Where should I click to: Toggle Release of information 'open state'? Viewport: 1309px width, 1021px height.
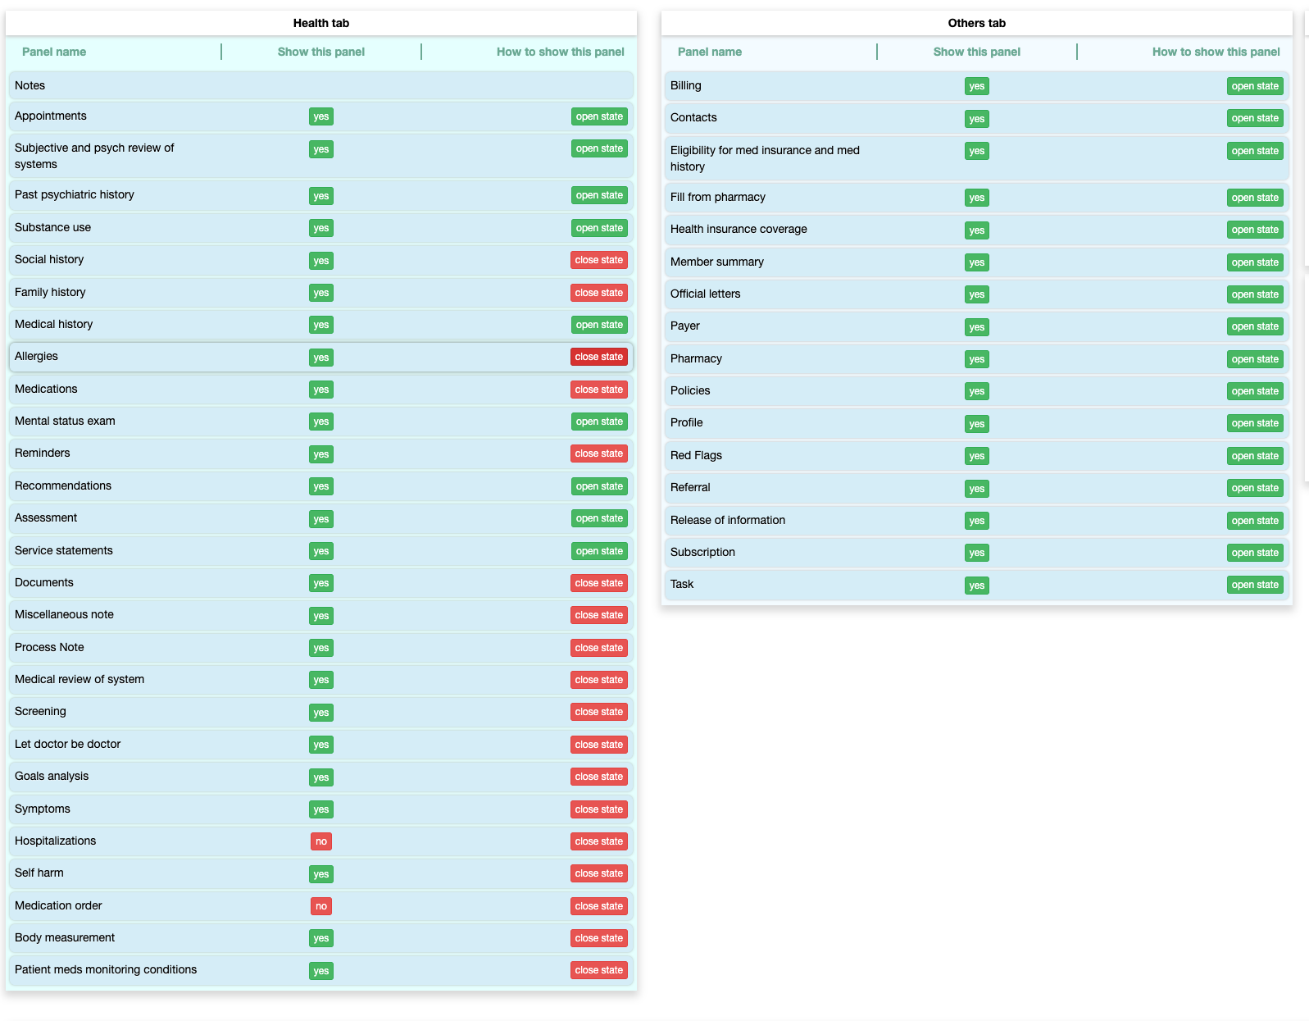(x=1255, y=521)
